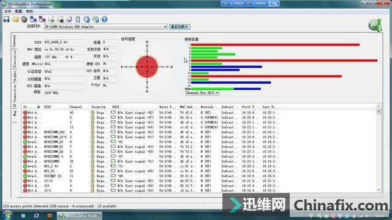Open the 文件 menu
Screen dimensions: 392x220
click(x=8, y=11)
